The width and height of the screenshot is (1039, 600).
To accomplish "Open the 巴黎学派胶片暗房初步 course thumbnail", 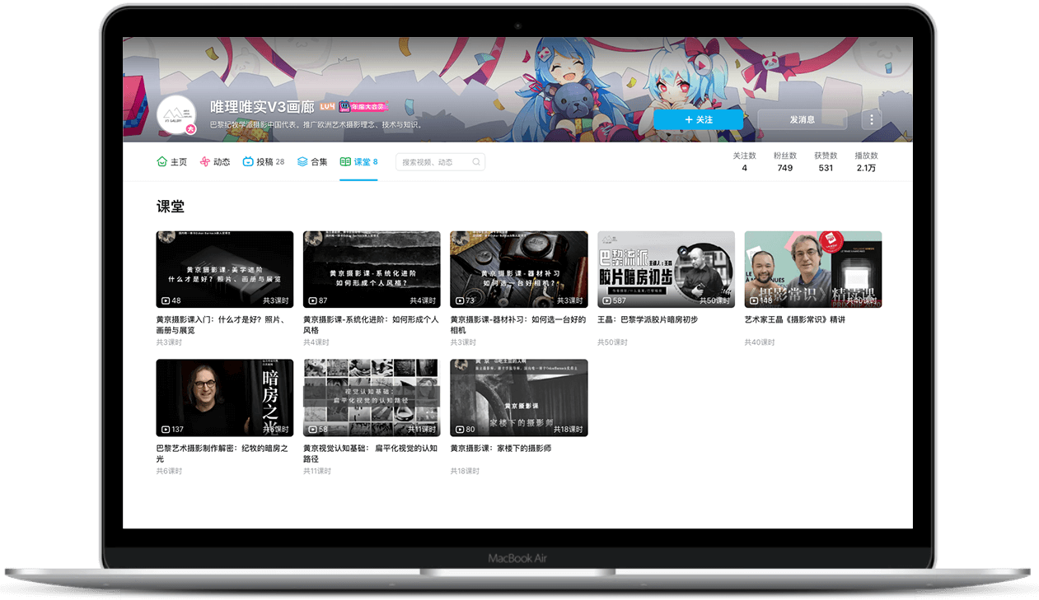I will coord(666,269).
